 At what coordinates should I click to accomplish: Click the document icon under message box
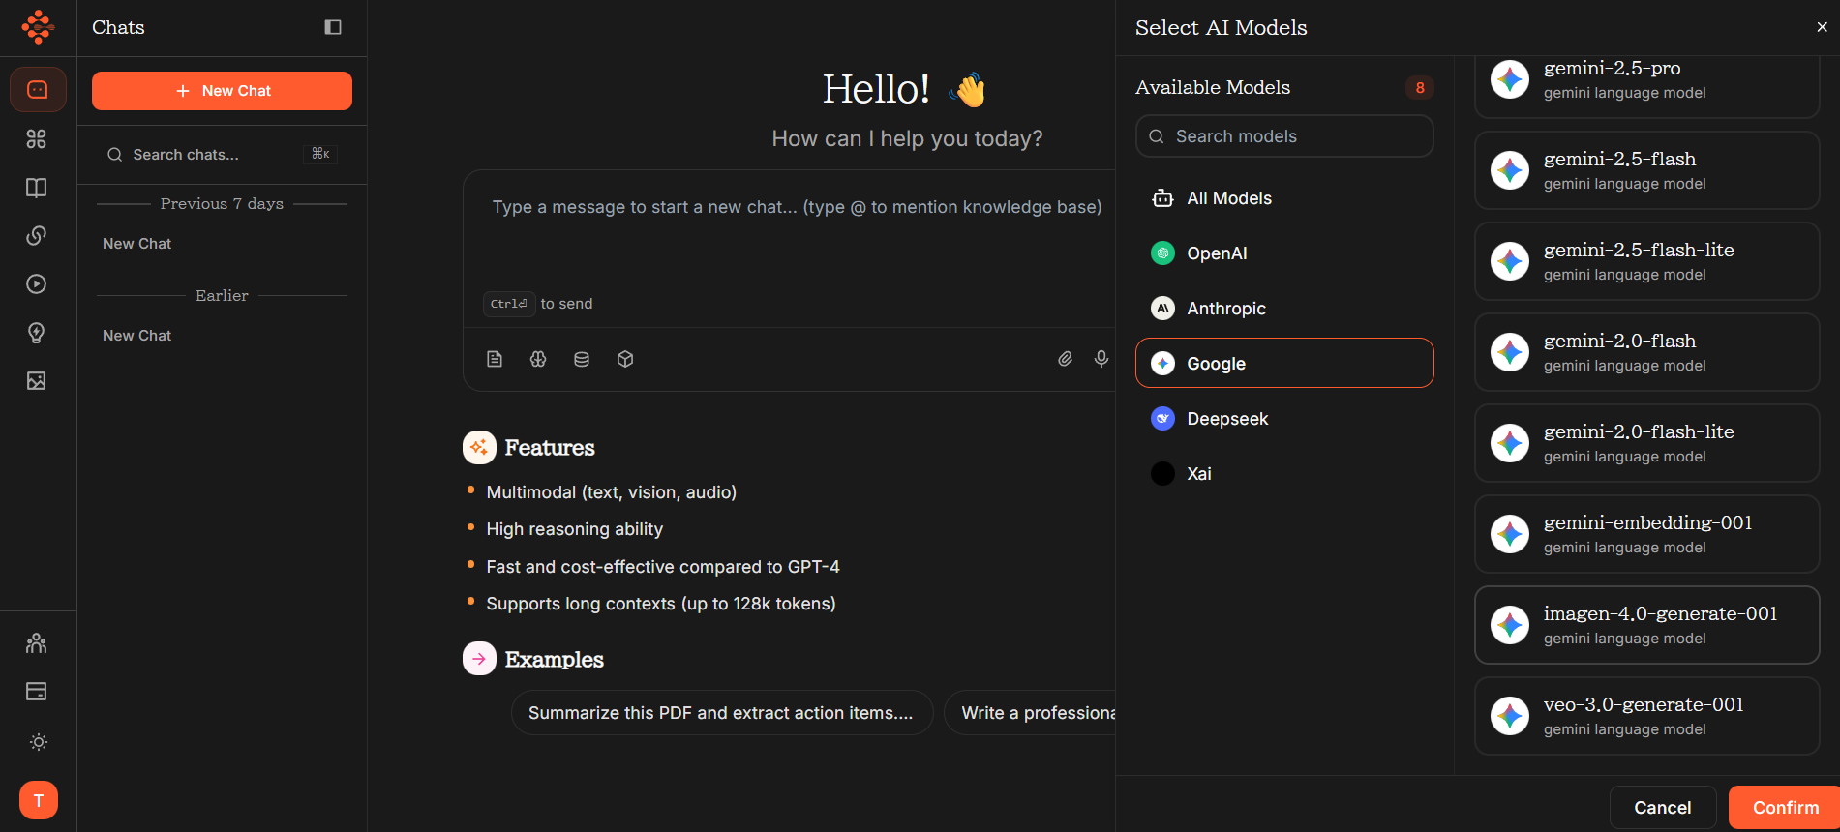click(x=495, y=359)
